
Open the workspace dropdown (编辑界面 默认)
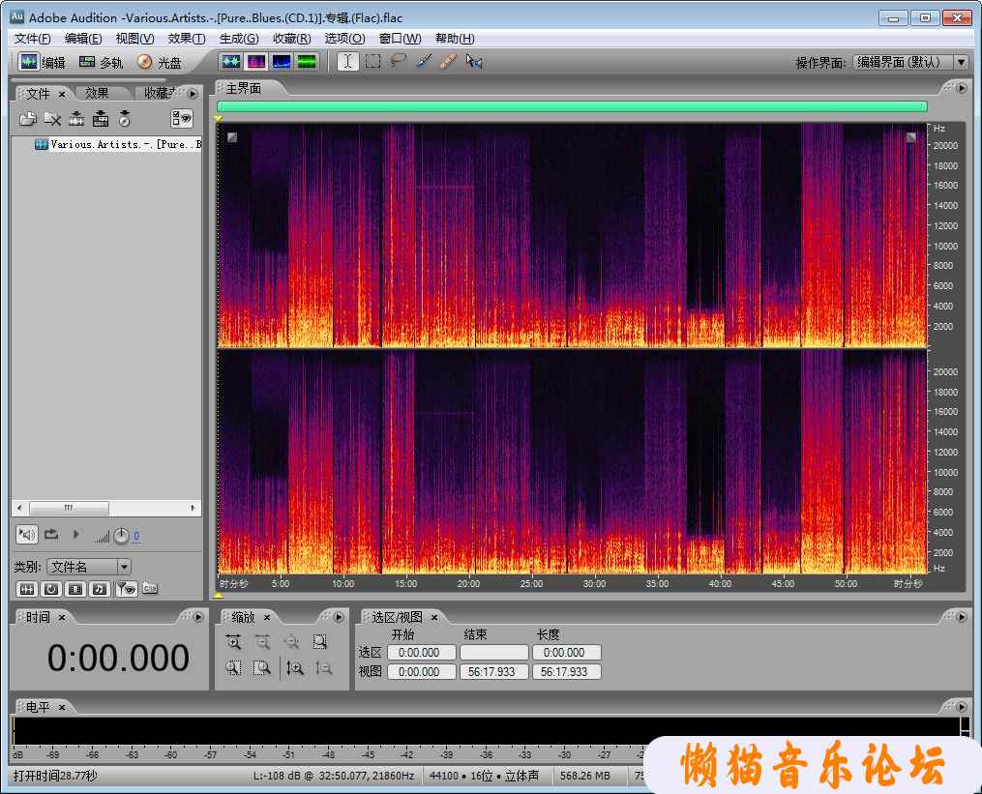point(910,62)
